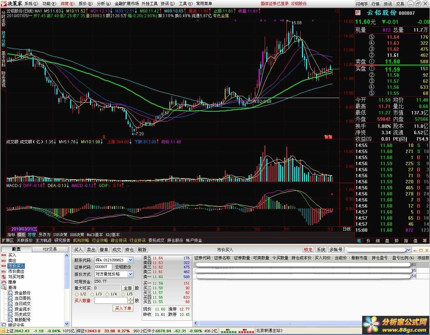Viewport: 430px width, 335px height.
Task: Open the 系统(S) menu
Action: click(31, 4)
